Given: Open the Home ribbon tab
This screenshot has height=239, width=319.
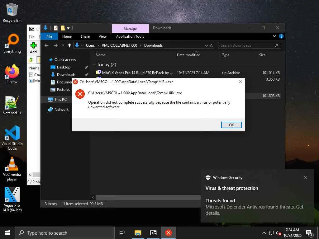Looking at the screenshot, I should (x=67, y=36).
